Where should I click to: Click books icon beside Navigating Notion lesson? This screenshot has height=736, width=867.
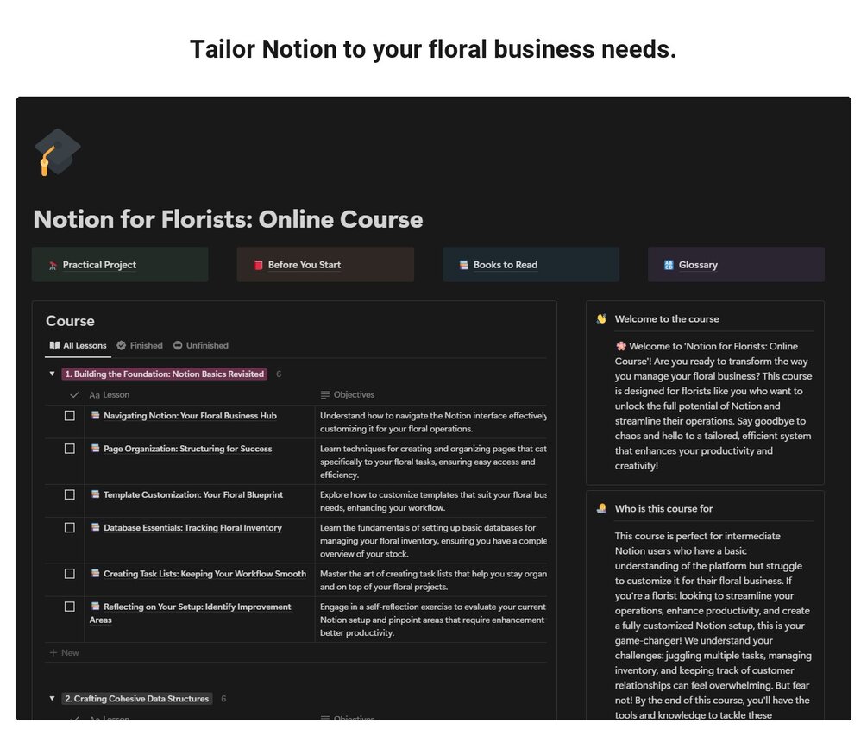coord(95,415)
